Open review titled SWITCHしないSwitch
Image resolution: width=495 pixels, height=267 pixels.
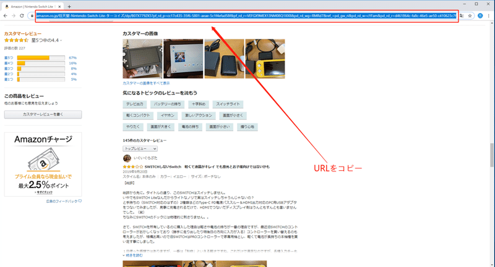pos(207,166)
